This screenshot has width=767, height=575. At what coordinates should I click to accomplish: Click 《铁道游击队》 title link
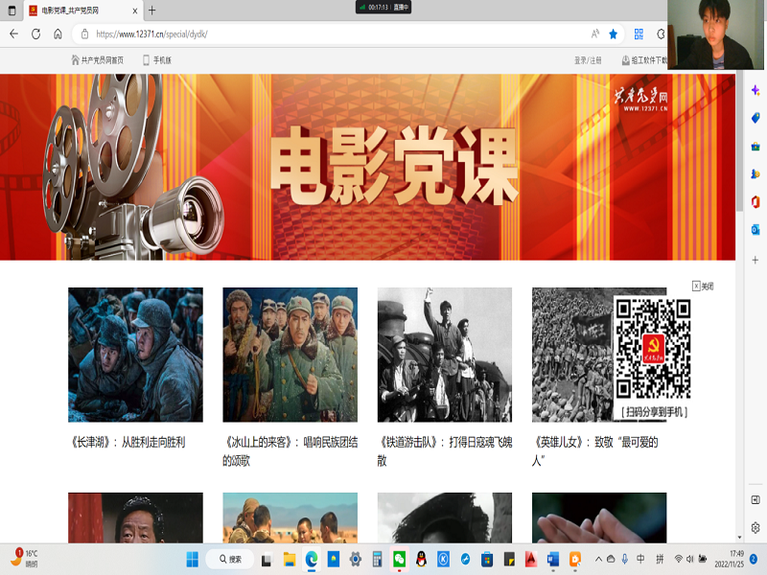(x=445, y=451)
